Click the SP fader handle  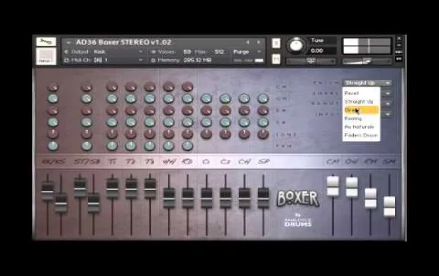[x=263, y=198]
